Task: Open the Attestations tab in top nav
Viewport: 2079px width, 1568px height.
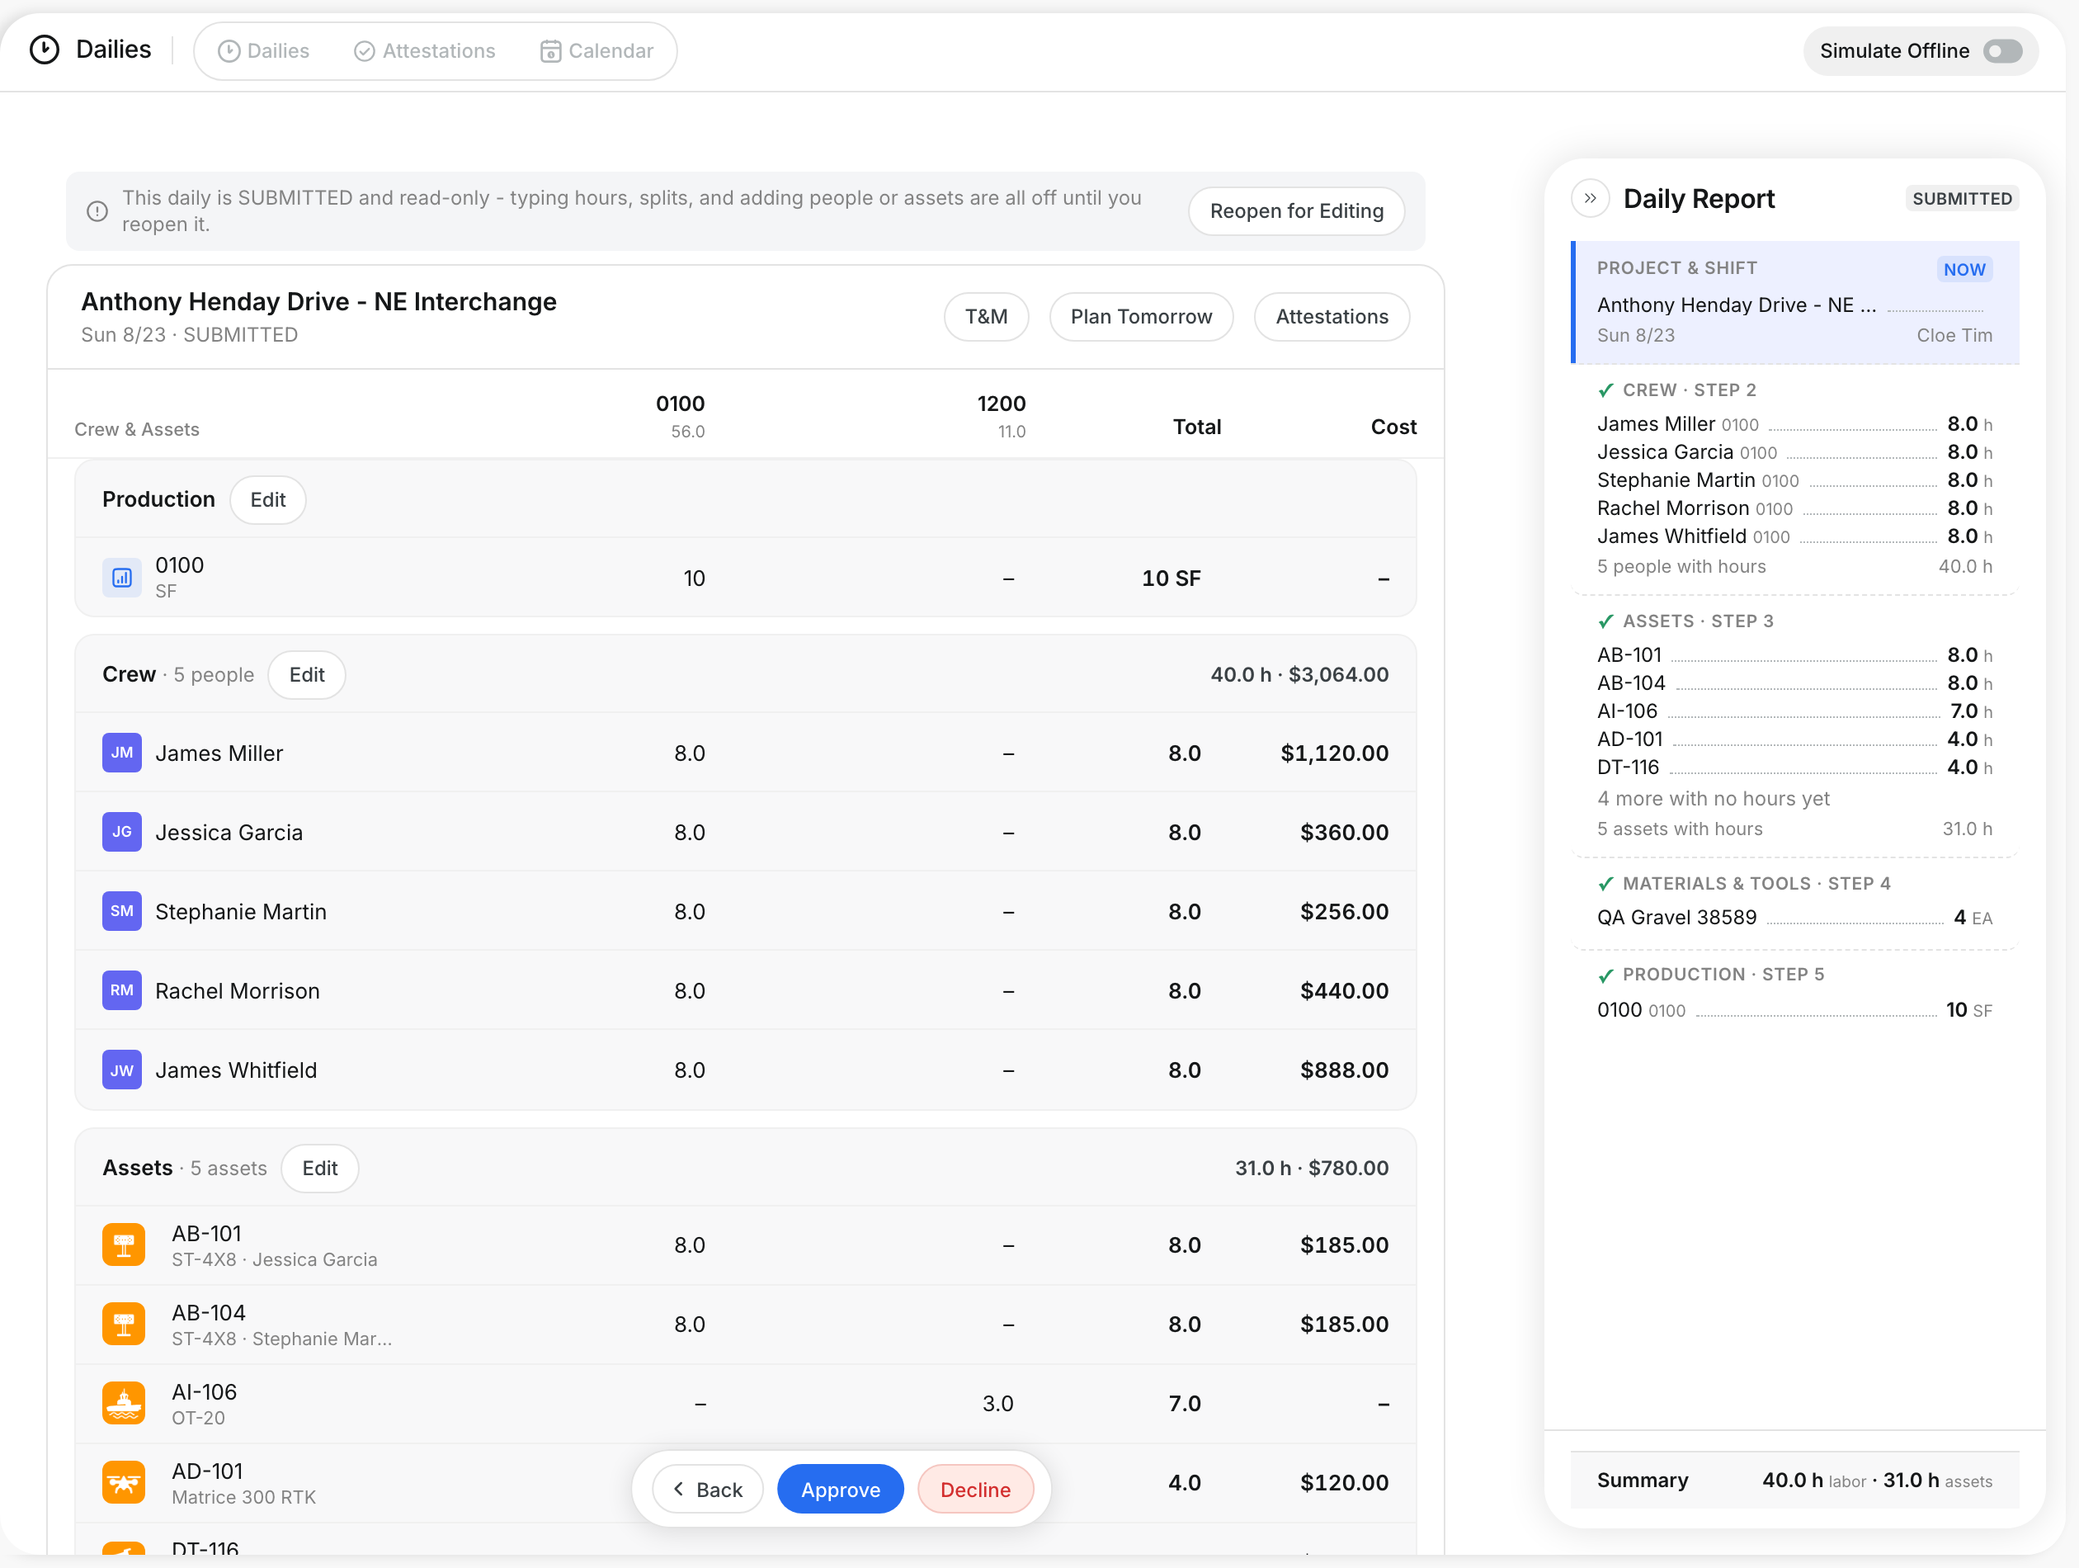Action: point(425,51)
